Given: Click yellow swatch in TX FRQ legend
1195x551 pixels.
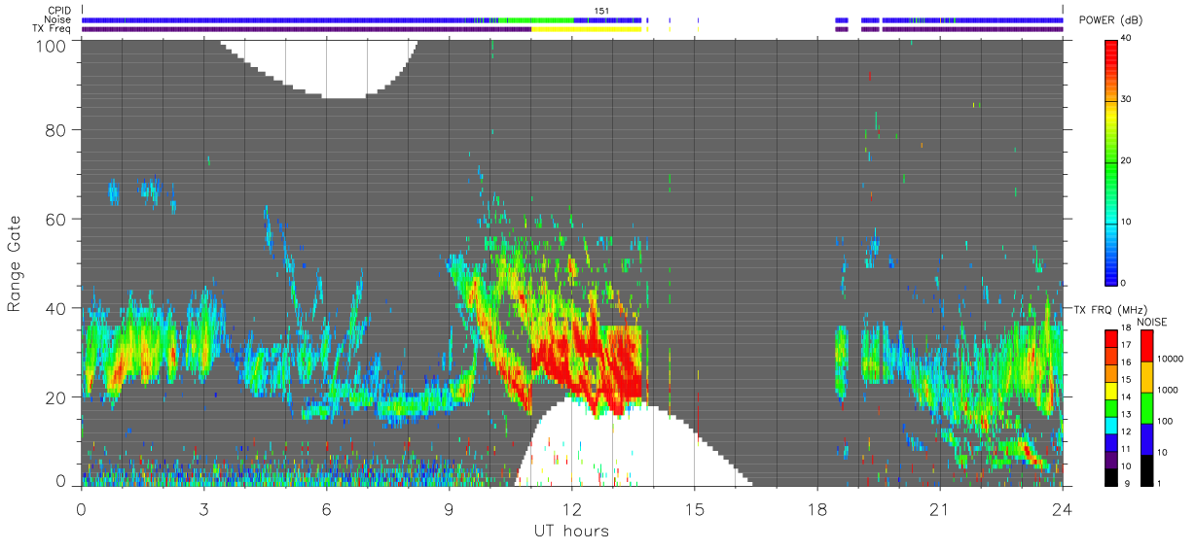Looking at the screenshot, I should (x=1110, y=390).
